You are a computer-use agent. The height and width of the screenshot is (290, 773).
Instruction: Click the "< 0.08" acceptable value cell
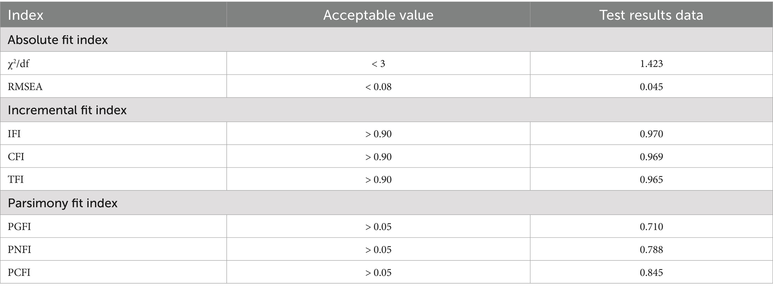378,87
